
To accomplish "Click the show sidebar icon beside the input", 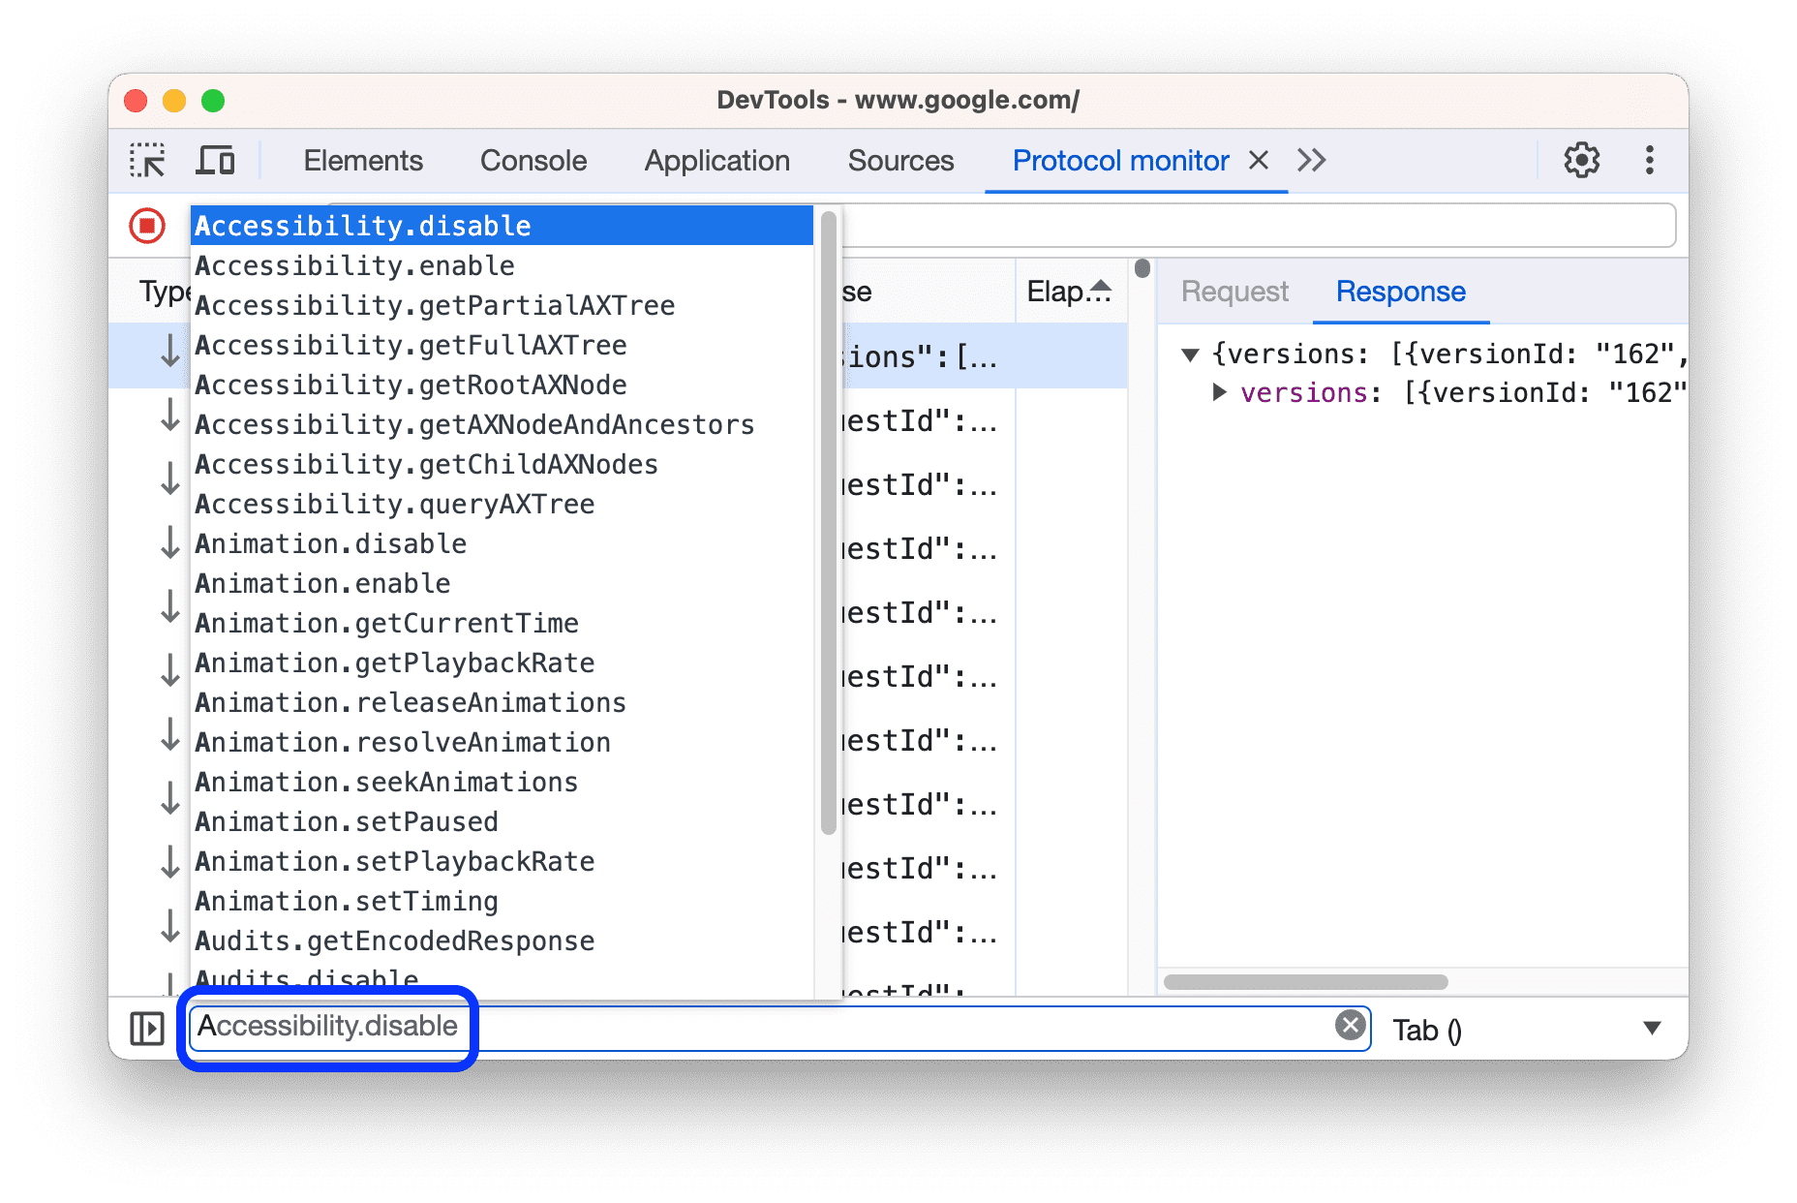I will tap(147, 1028).
